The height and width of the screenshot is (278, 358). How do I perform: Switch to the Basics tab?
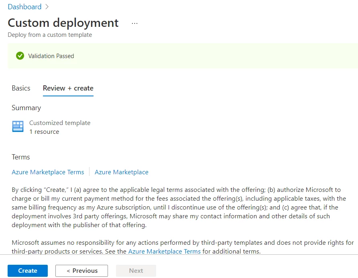pyautogui.click(x=21, y=88)
